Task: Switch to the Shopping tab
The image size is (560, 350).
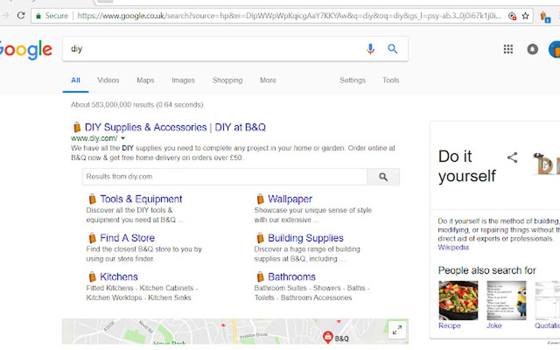Action: point(227,80)
